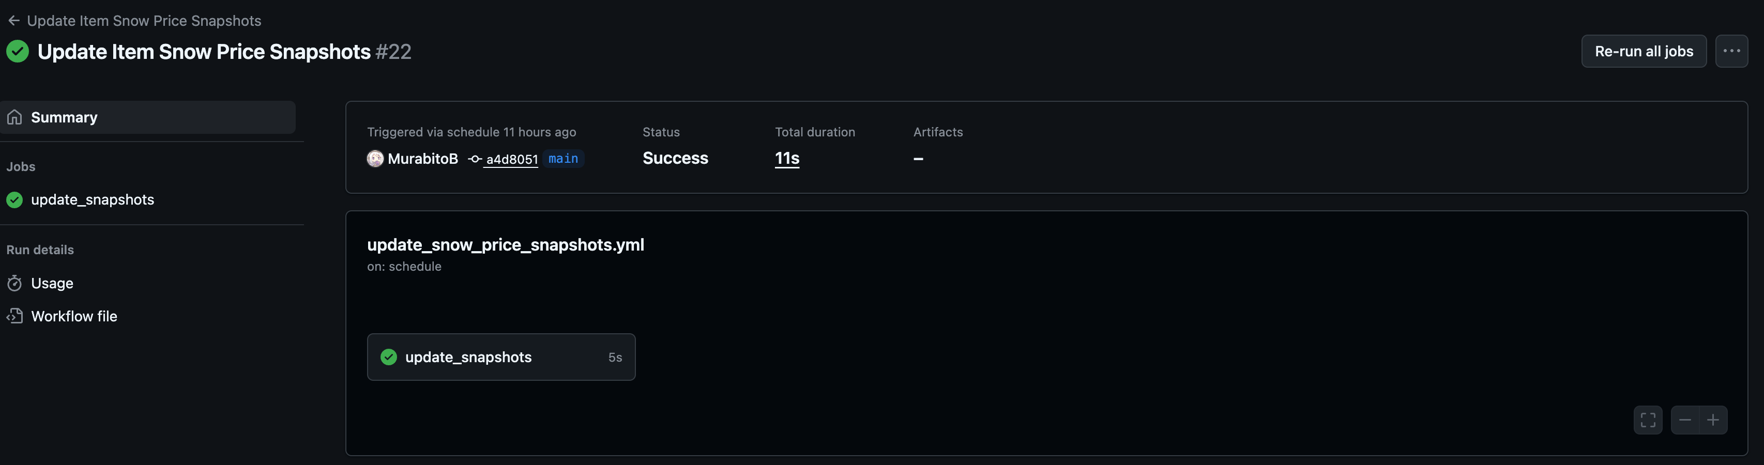Open the three-dot more options menu
Image resolution: width=1764 pixels, height=465 pixels.
click(x=1731, y=51)
